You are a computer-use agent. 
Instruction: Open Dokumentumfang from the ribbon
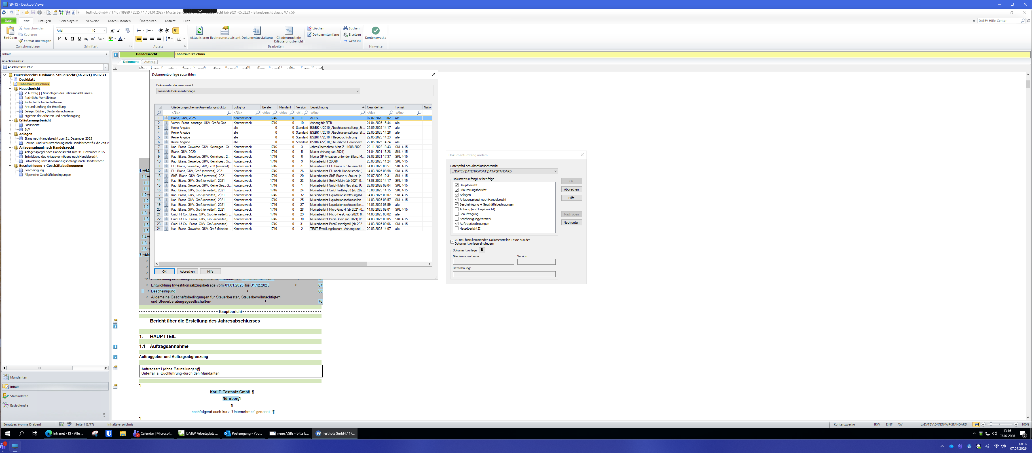(x=323, y=35)
